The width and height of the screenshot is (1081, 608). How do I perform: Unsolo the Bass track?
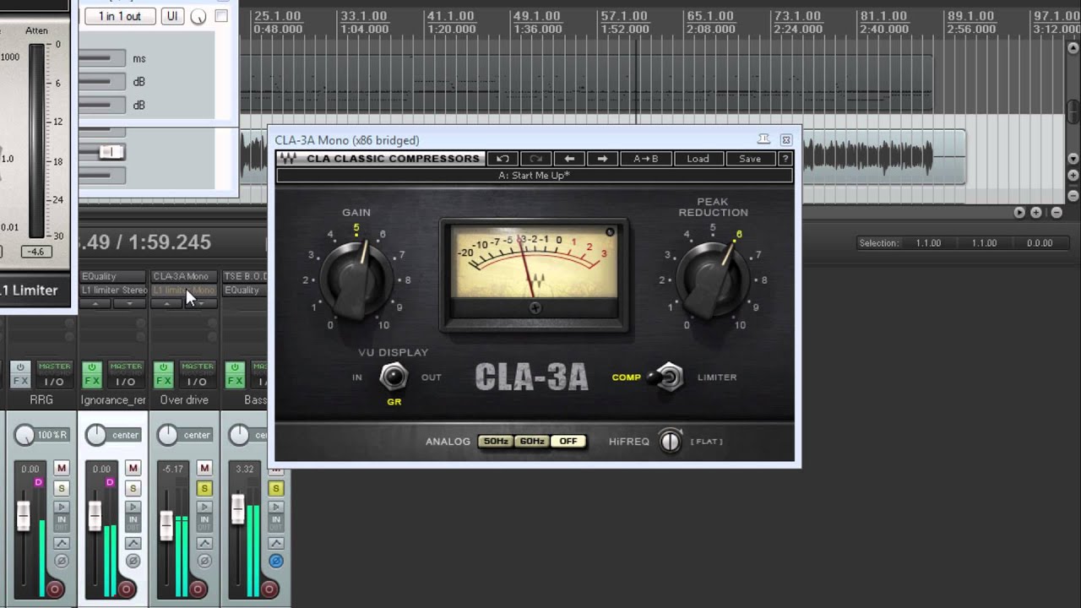tap(276, 488)
